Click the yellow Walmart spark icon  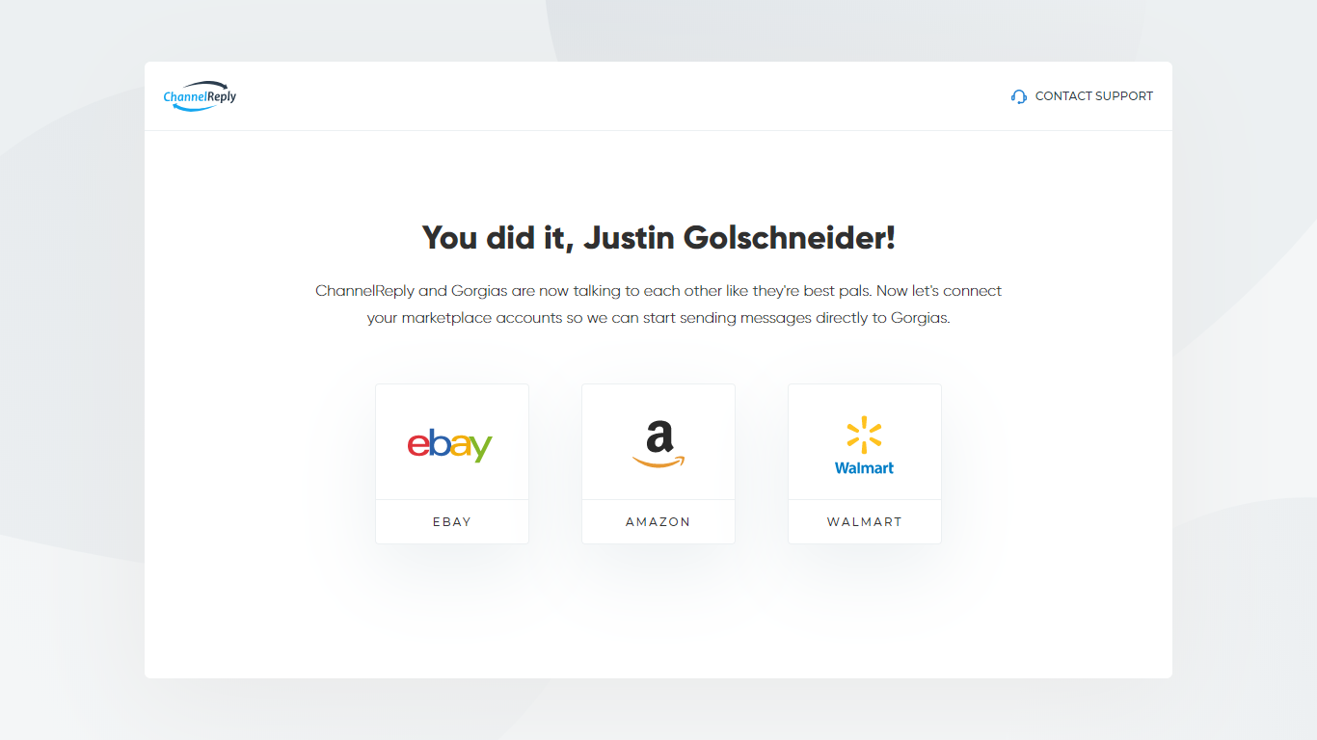coord(864,435)
